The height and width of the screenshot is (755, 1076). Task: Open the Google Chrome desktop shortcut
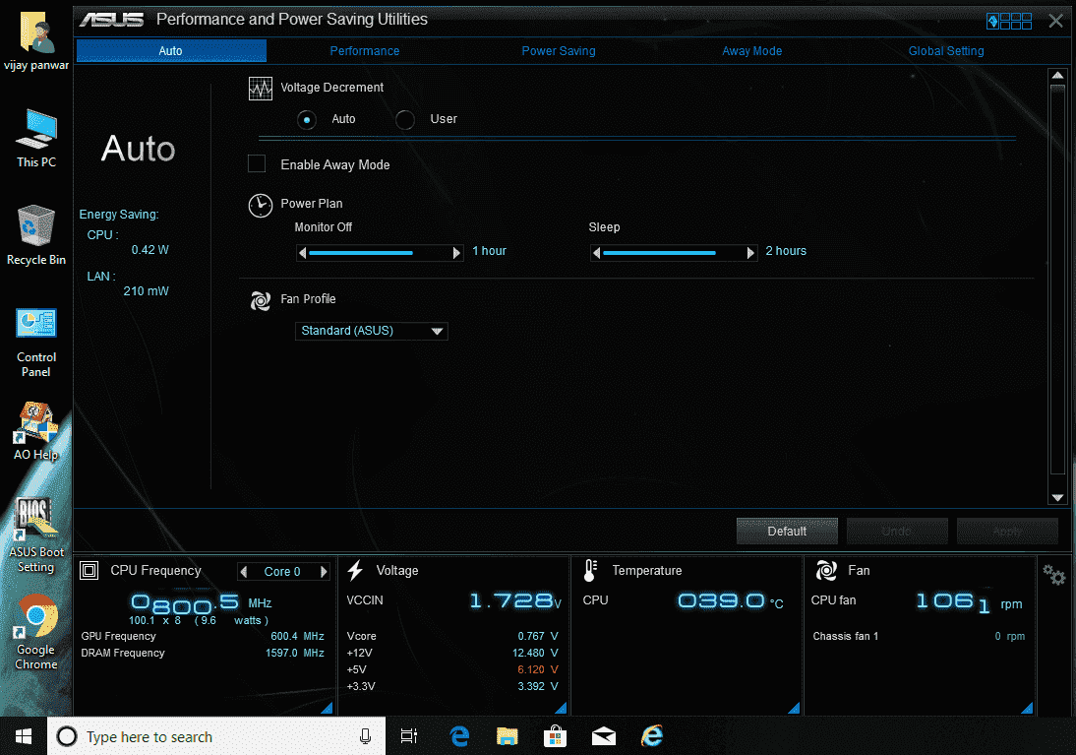[36, 633]
